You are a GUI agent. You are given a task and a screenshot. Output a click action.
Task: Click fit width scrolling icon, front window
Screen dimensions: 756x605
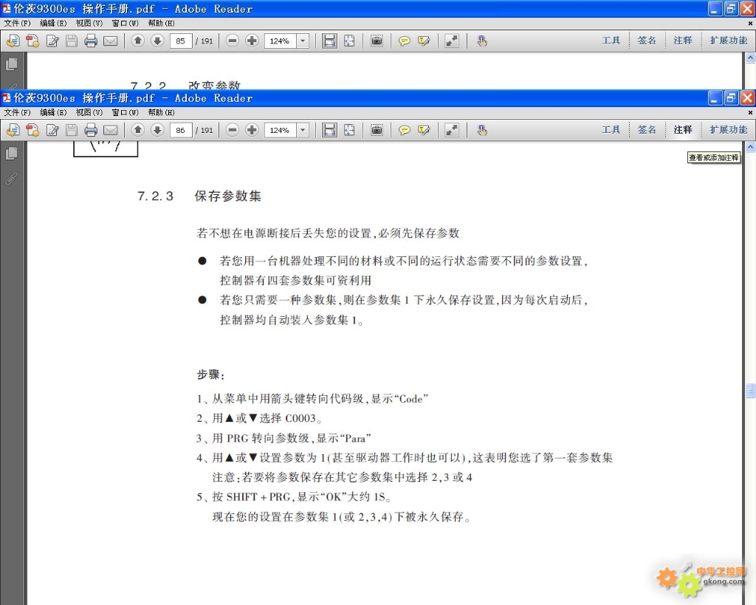click(329, 130)
